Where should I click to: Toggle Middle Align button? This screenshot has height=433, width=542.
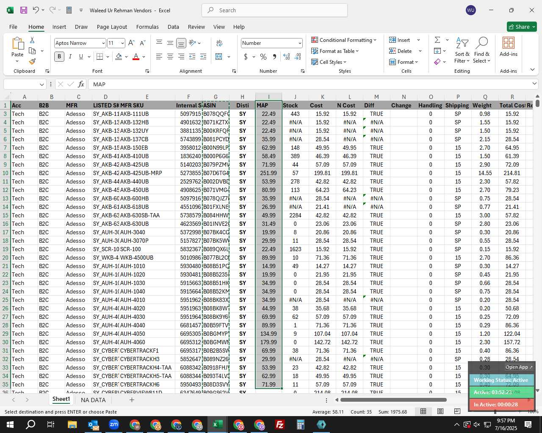(x=170, y=43)
